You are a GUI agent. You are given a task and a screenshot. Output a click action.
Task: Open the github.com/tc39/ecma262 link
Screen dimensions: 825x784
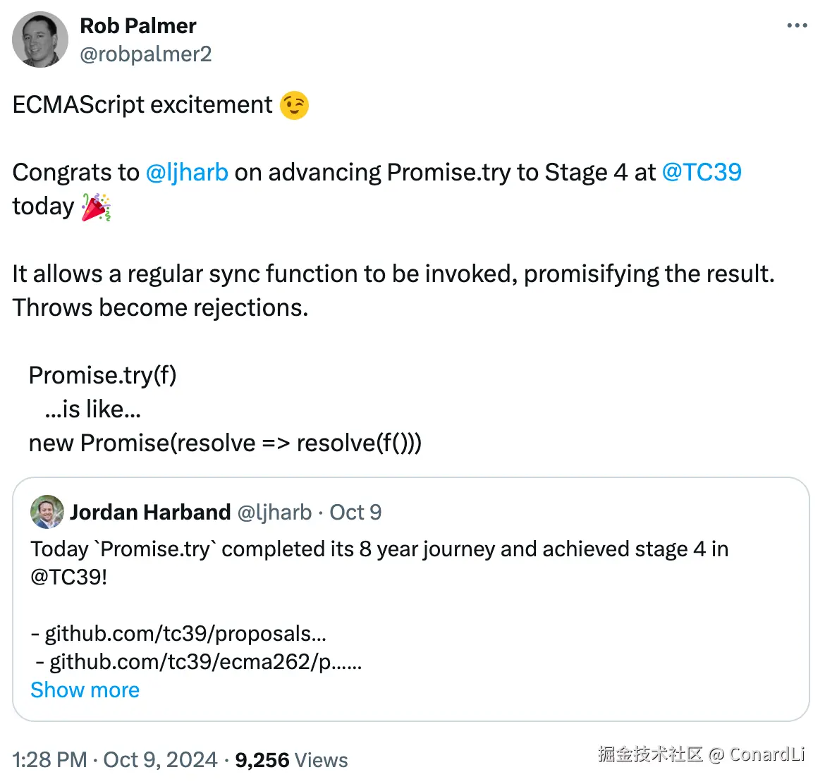tap(204, 662)
